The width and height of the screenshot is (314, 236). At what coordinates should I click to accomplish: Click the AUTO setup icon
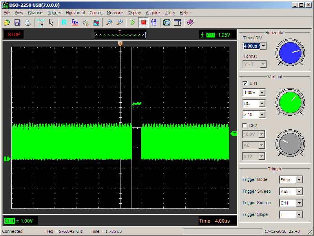[153, 22]
